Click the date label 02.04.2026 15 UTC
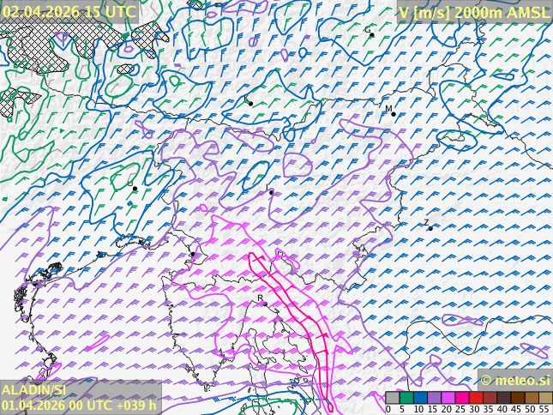The width and height of the screenshot is (553, 415). [x=69, y=12]
